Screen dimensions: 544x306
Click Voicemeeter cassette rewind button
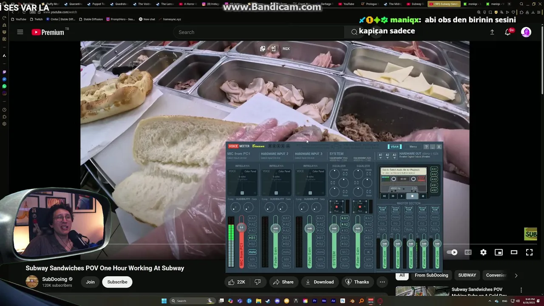385,196
